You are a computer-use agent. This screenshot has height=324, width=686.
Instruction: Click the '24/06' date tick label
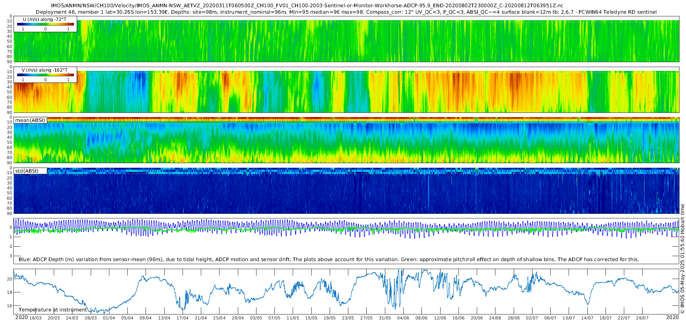click(x=495, y=318)
